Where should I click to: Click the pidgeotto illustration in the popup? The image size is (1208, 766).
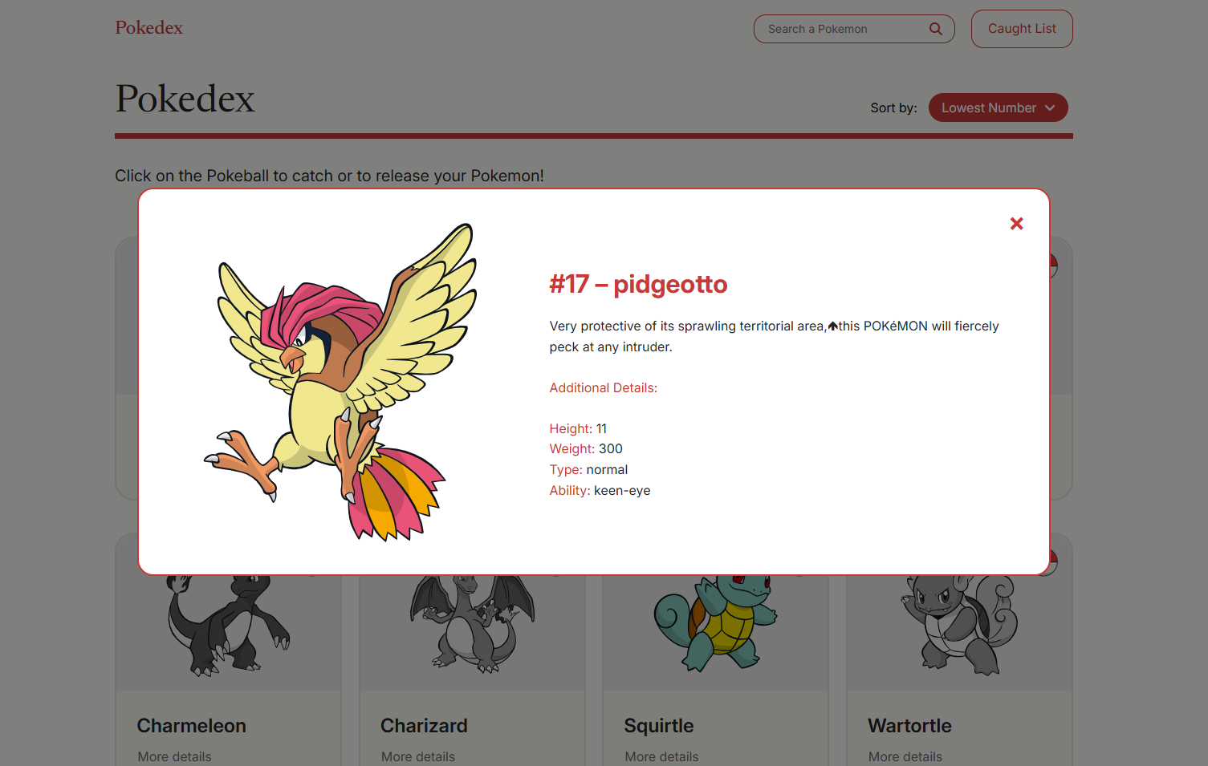coord(340,382)
